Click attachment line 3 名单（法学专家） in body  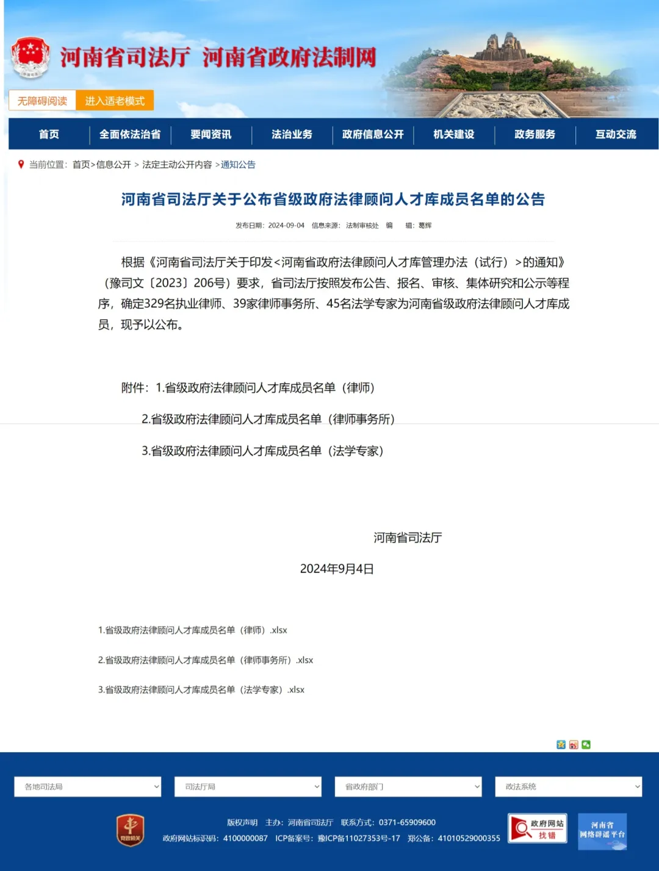pos(263,451)
